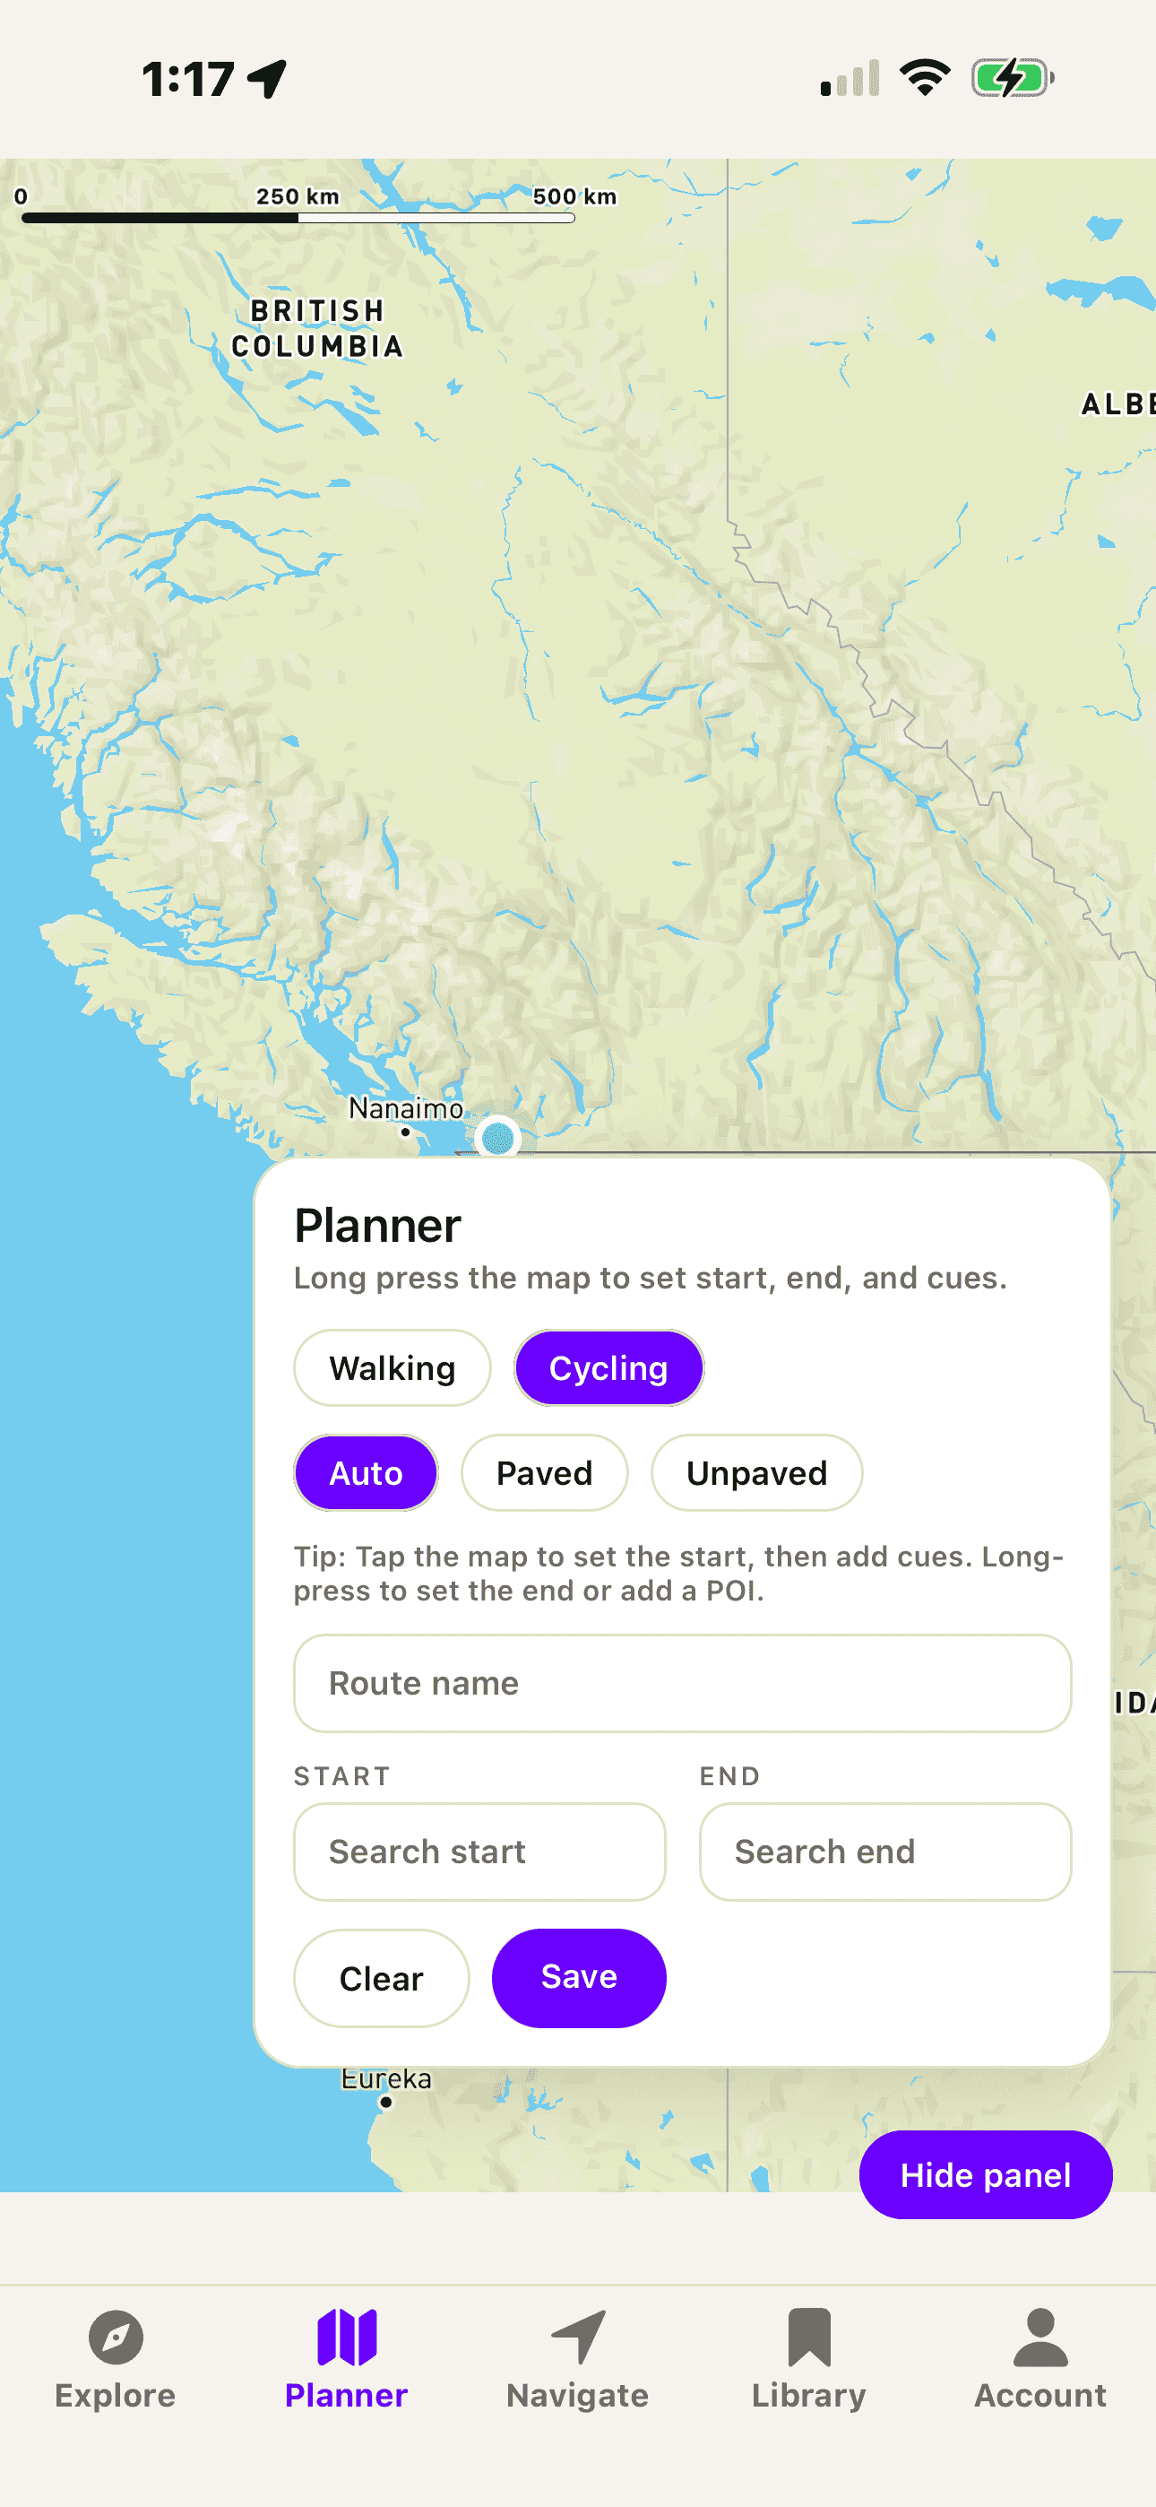The image size is (1156, 2507).
Task: Select the Walking mode
Action: [x=392, y=1366]
